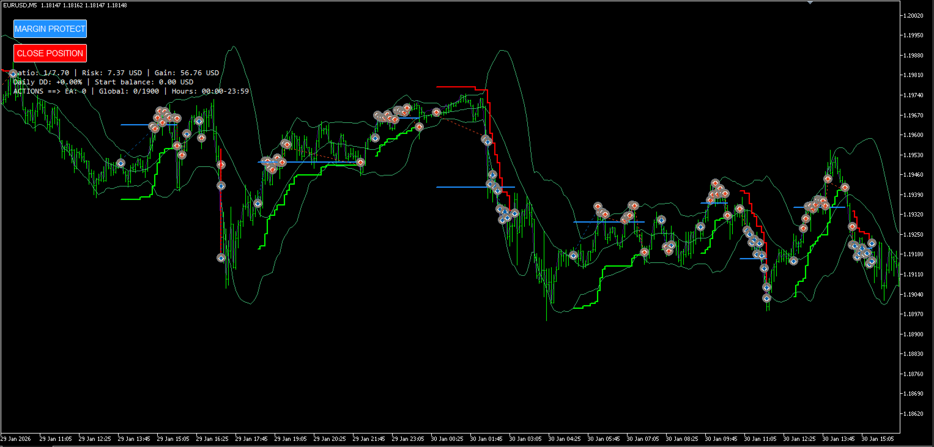Click the 1.19740 price scale label

(913, 95)
